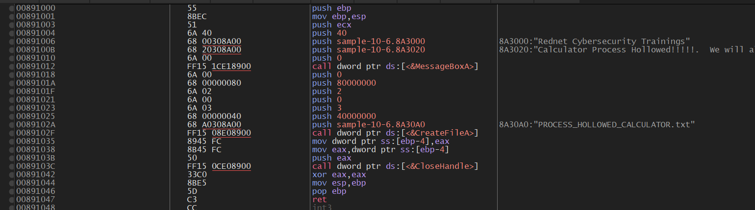Toggle breakpoint dot beside address 00891006
Image resolution: width=755 pixels, height=210 pixels.
tap(11, 42)
